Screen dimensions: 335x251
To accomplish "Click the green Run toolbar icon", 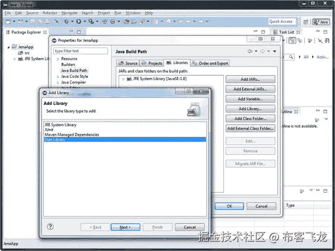I will [x=79, y=21].
